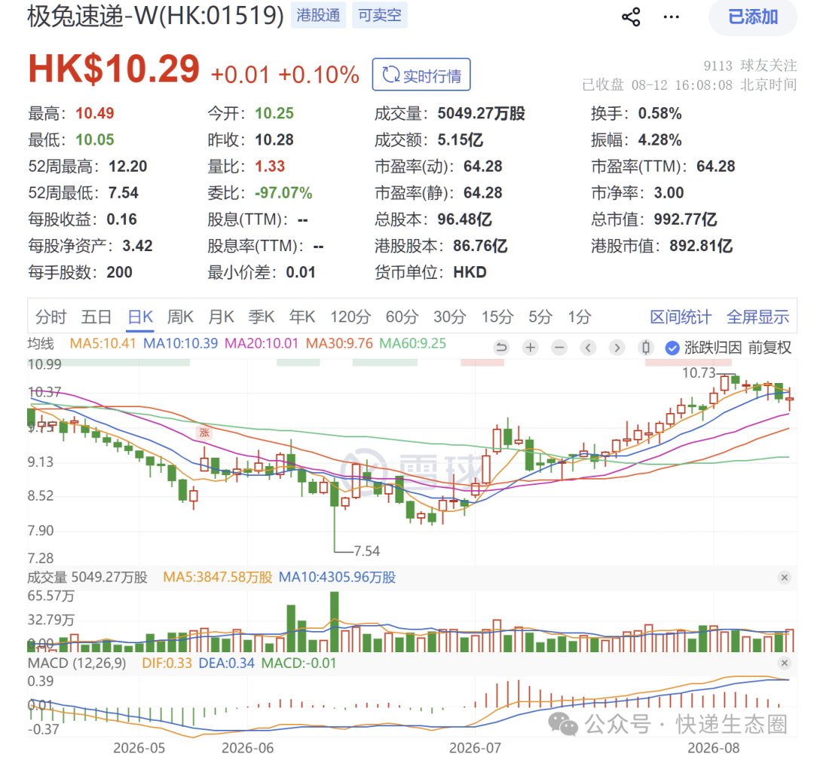Open 区间统计 range statistics
Image resolution: width=814 pixels, height=757 pixels.
[681, 317]
